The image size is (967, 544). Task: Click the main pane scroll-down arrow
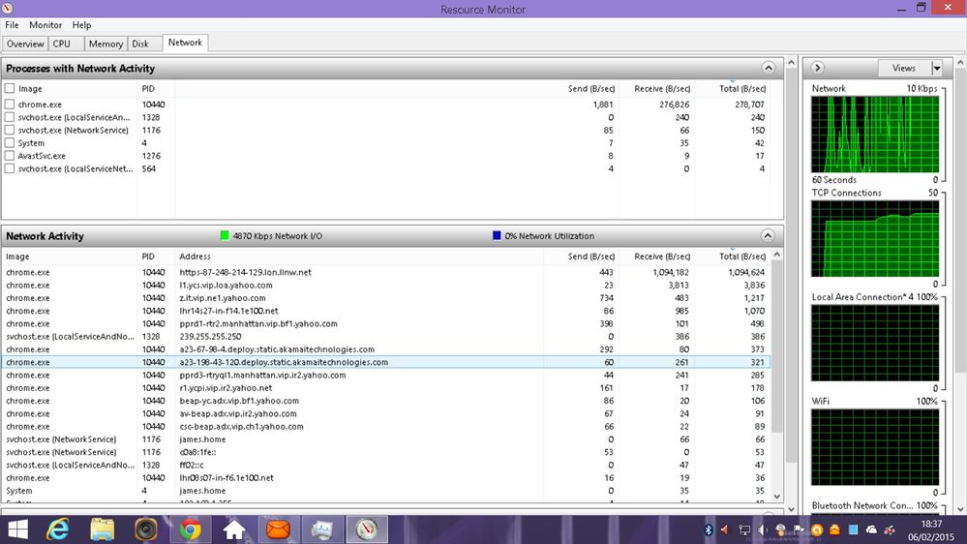coord(792,509)
